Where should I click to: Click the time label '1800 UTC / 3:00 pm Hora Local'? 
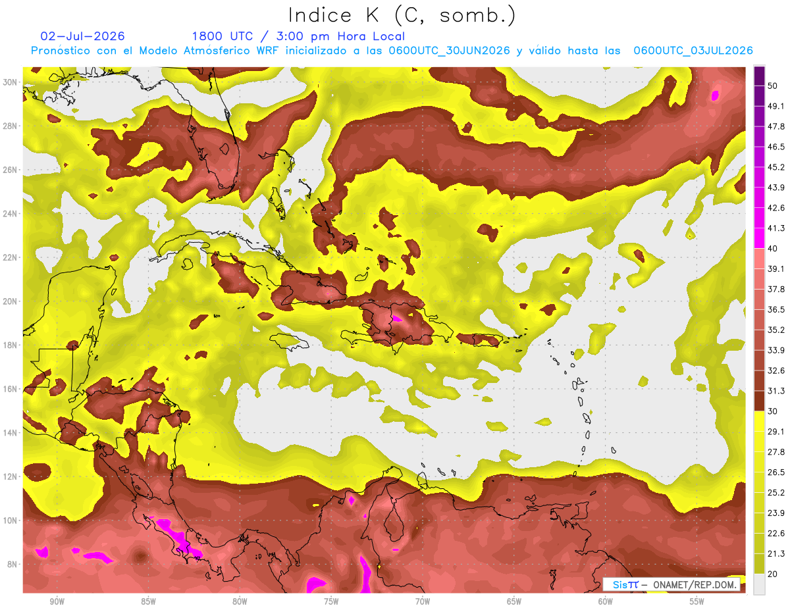tap(298, 36)
